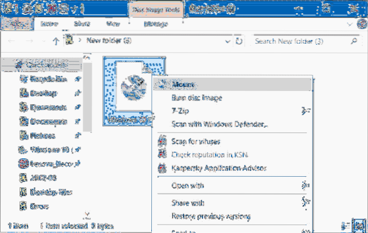Image resolution: width=368 pixels, height=233 pixels.
Task: Click Scan with Windows Defender
Action: pos(219,124)
